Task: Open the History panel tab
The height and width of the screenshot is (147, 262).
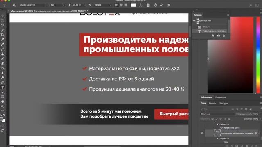Action: 198,15
